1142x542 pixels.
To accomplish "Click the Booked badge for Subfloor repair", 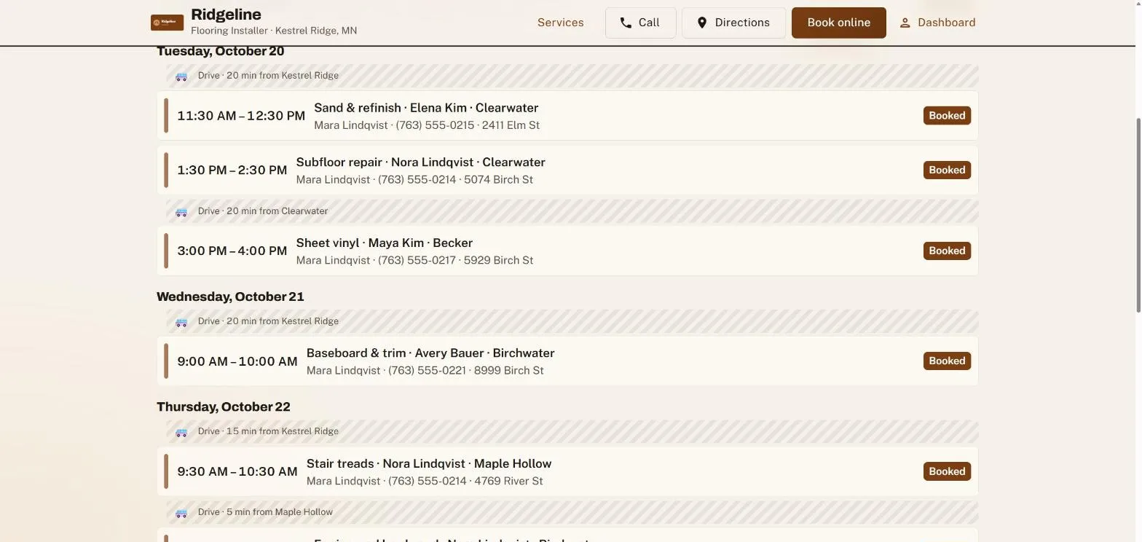I will [x=947, y=170].
